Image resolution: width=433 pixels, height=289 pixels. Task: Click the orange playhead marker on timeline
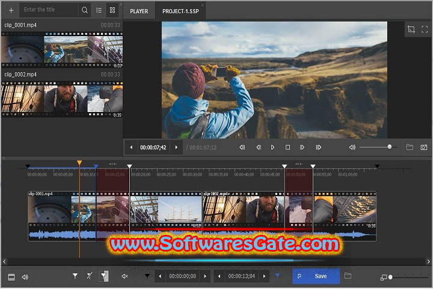(x=79, y=163)
